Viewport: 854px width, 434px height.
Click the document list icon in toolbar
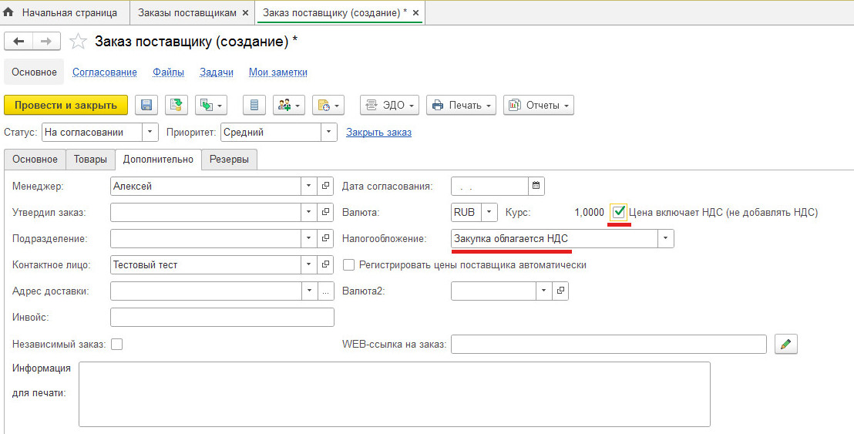point(254,105)
